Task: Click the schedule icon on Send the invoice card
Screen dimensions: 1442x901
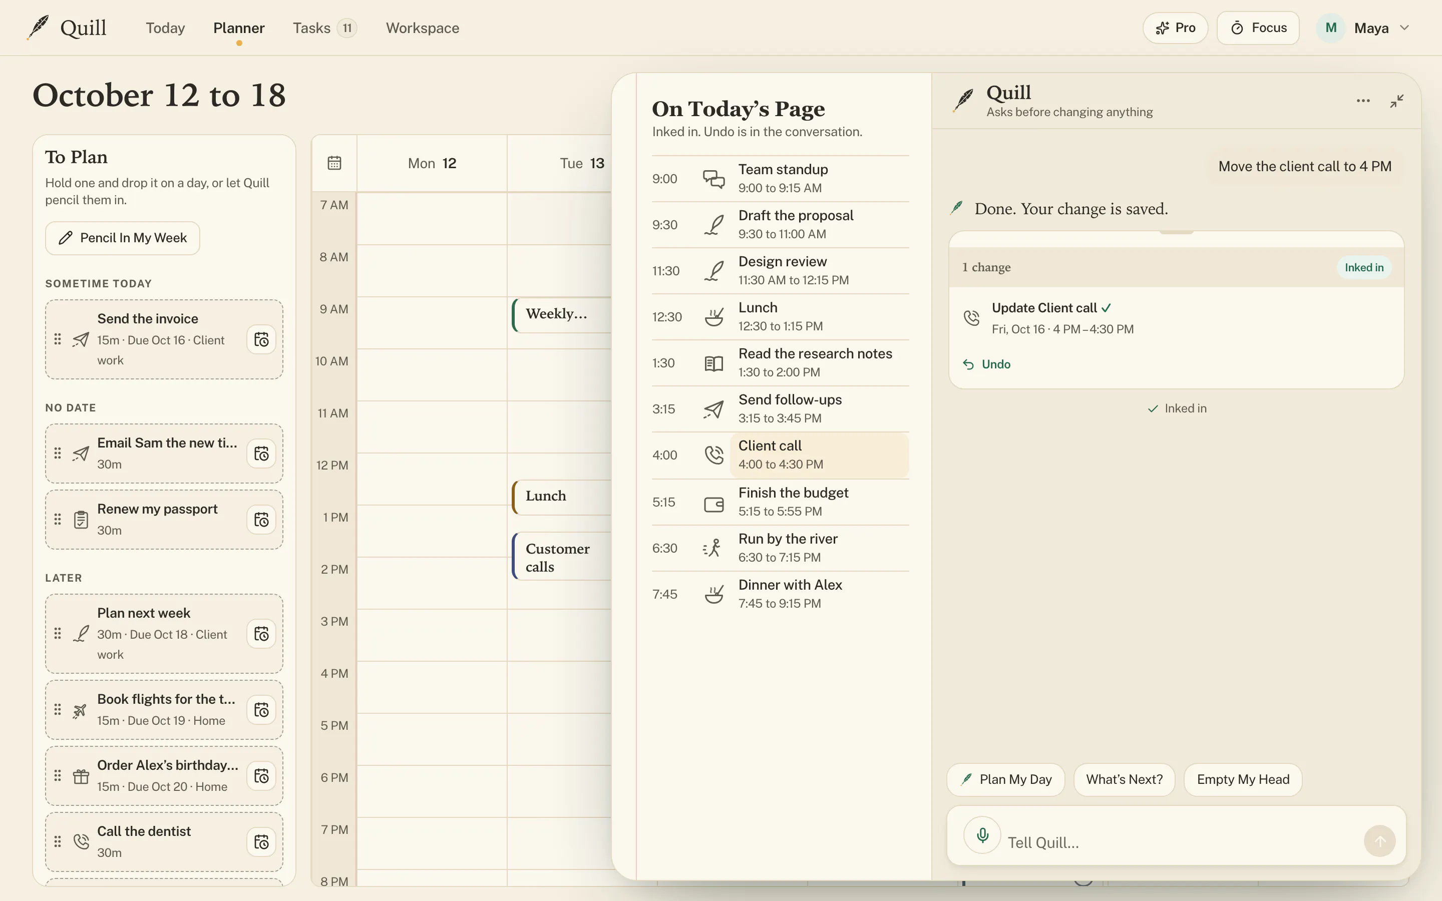Action: coord(261,340)
